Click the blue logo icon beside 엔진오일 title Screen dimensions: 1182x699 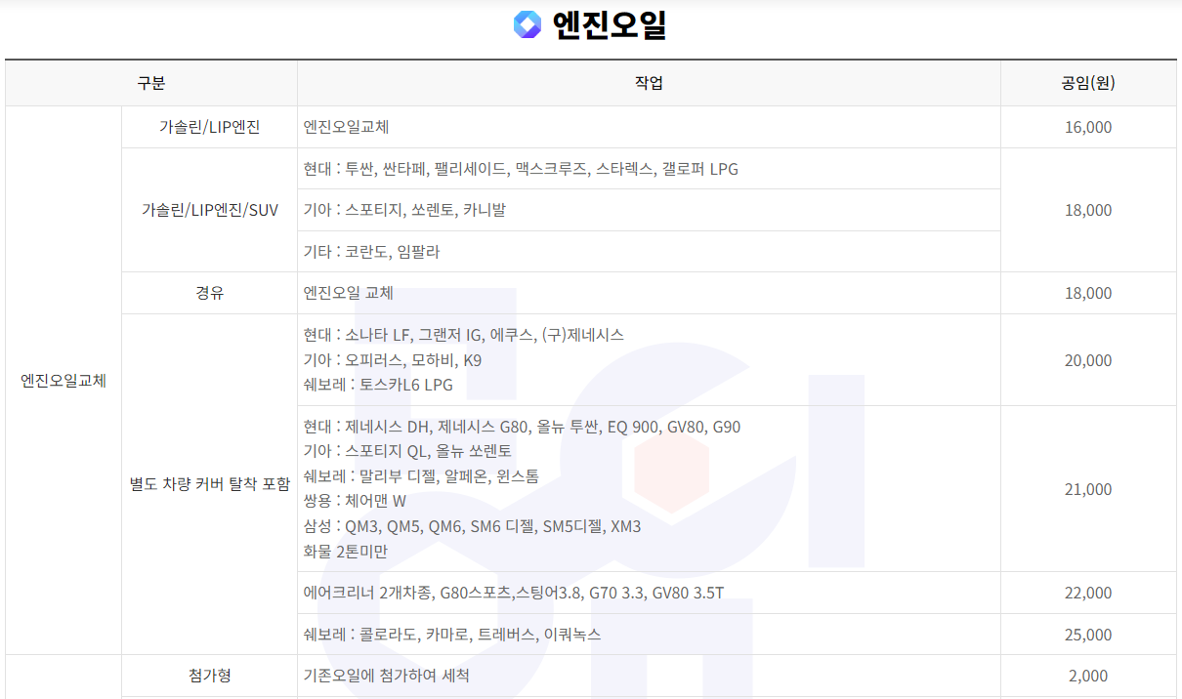coord(528,24)
